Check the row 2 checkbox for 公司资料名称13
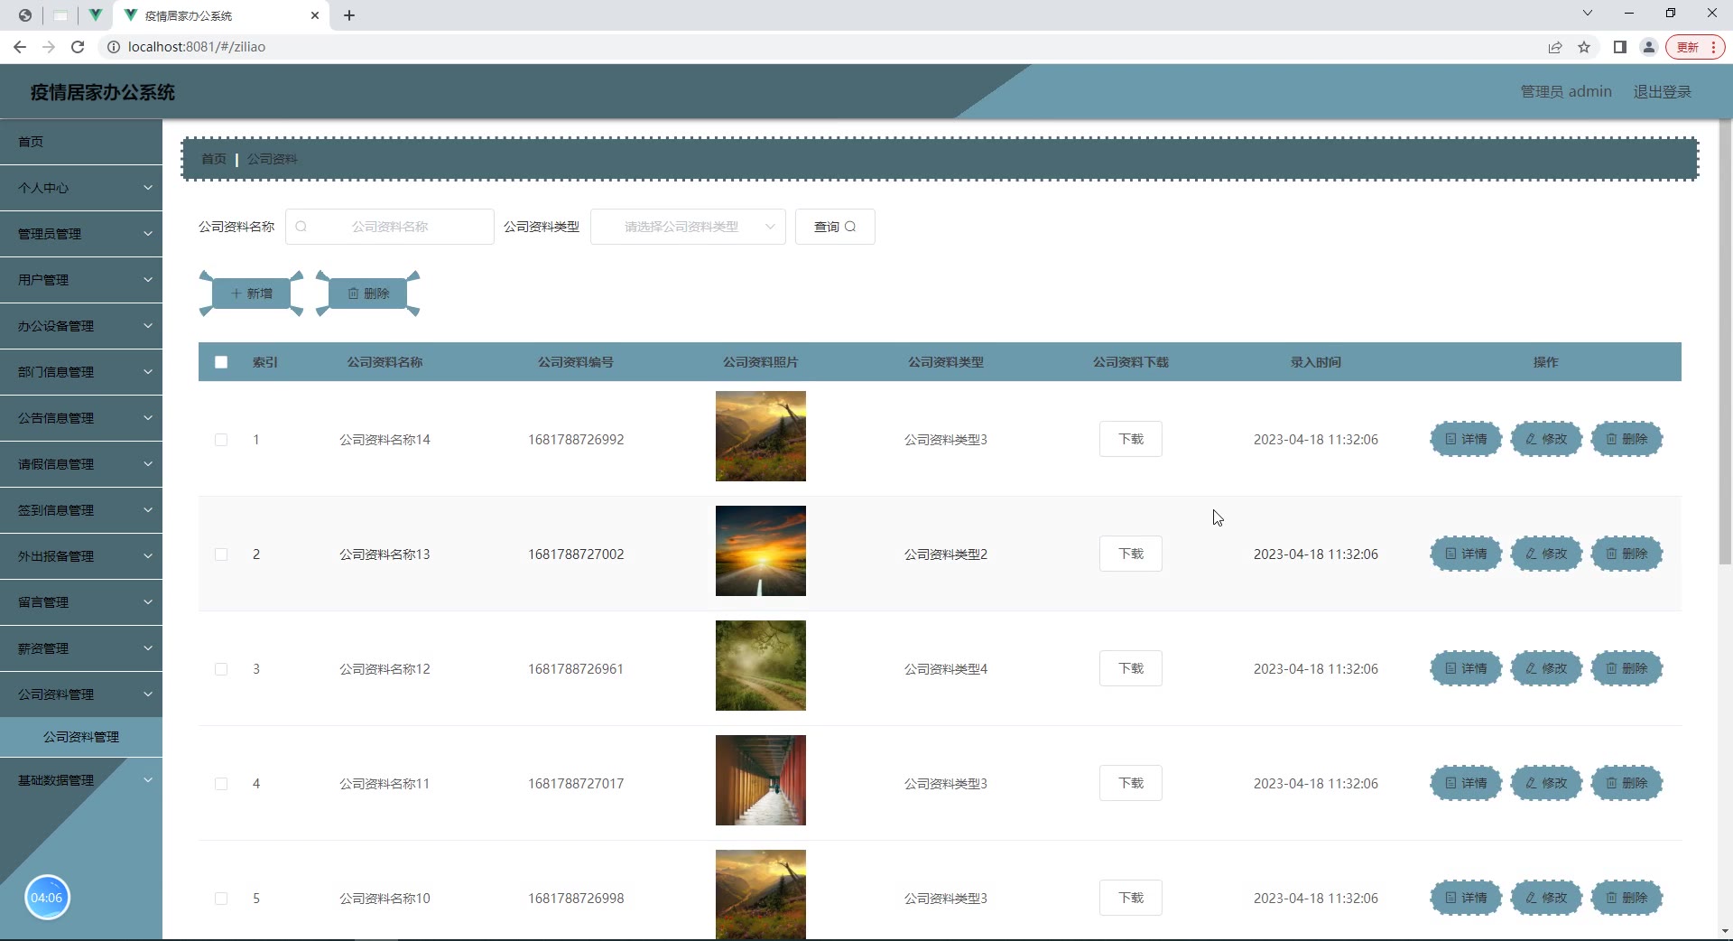The width and height of the screenshot is (1733, 941). [221, 554]
